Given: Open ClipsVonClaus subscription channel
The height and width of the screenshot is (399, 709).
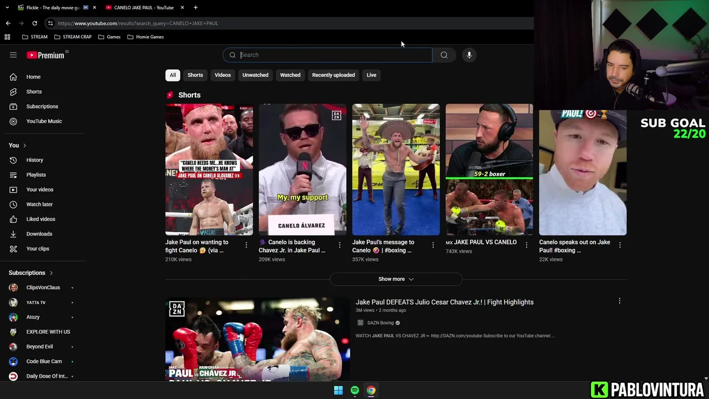Looking at the screenshot, I should coord(42,288).
